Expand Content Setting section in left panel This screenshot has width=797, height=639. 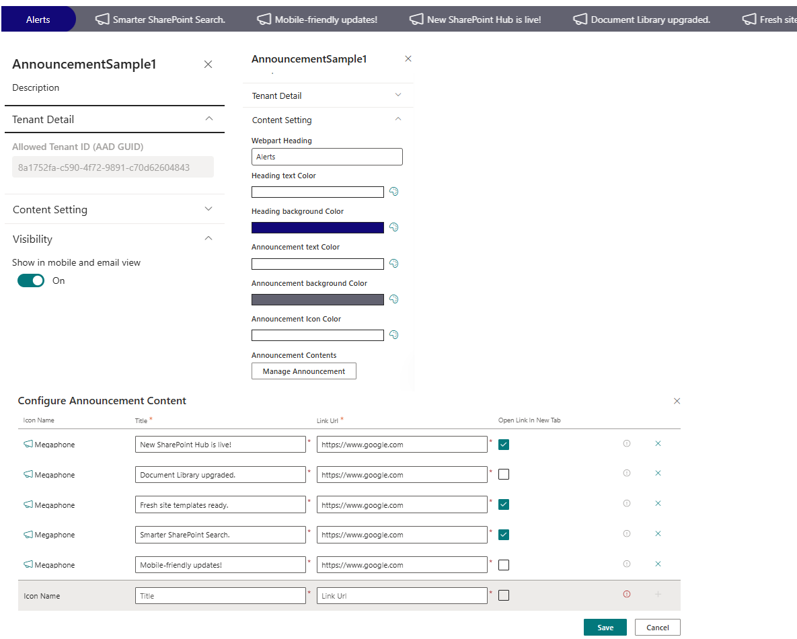208,209
